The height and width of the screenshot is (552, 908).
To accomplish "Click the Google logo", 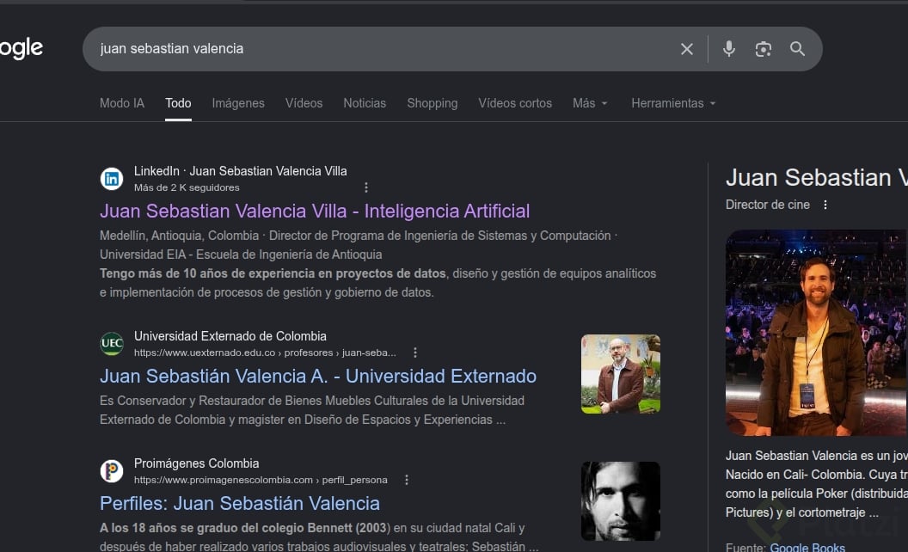I will (21, 49).
